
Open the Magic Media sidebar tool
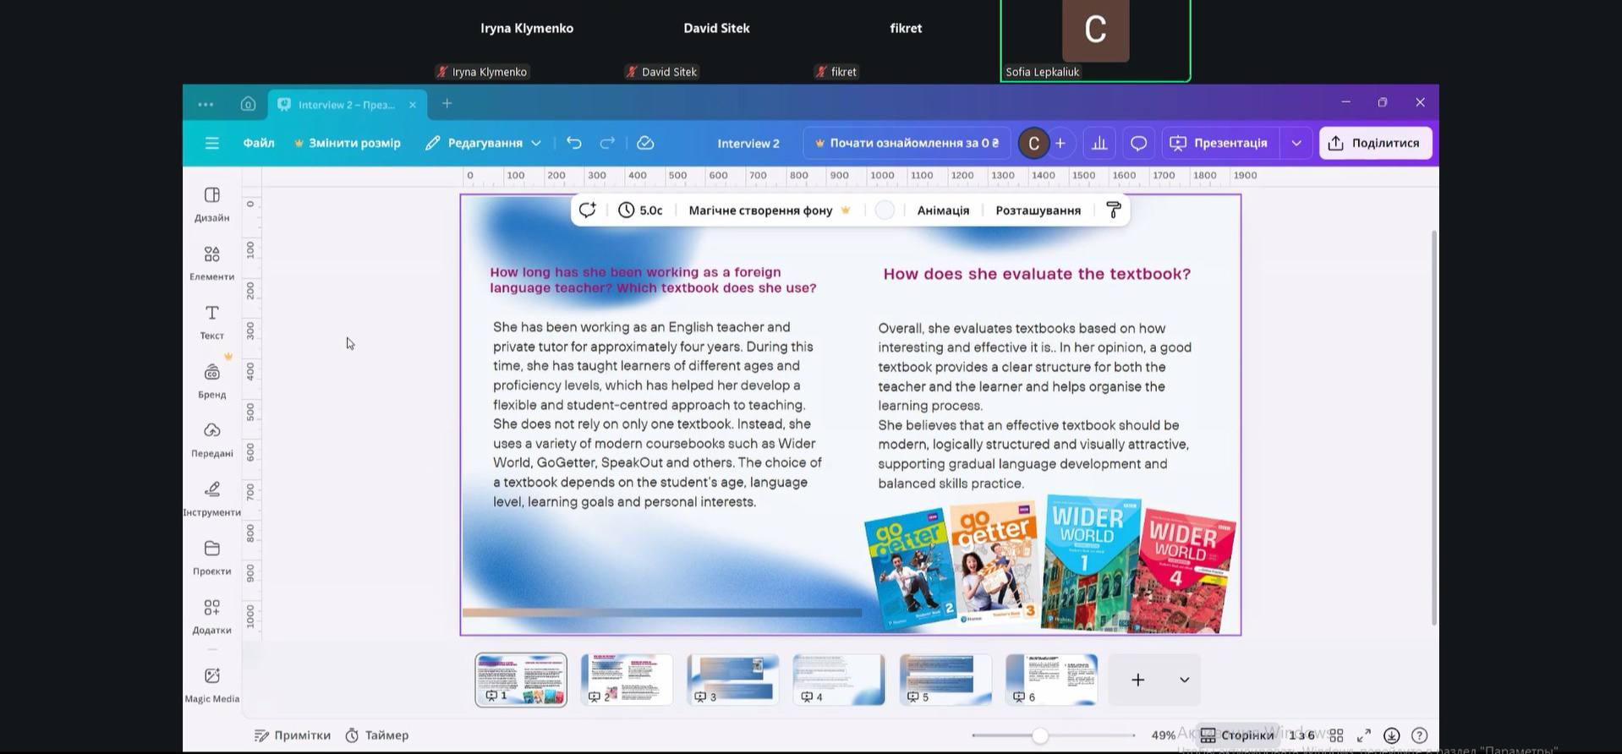click(x=211, y=684)
